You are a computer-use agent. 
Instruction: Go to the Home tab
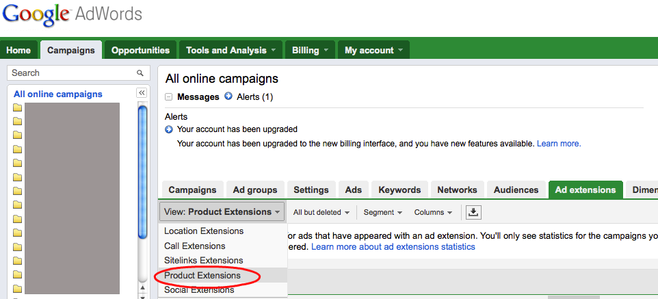(x=18, y=50)
